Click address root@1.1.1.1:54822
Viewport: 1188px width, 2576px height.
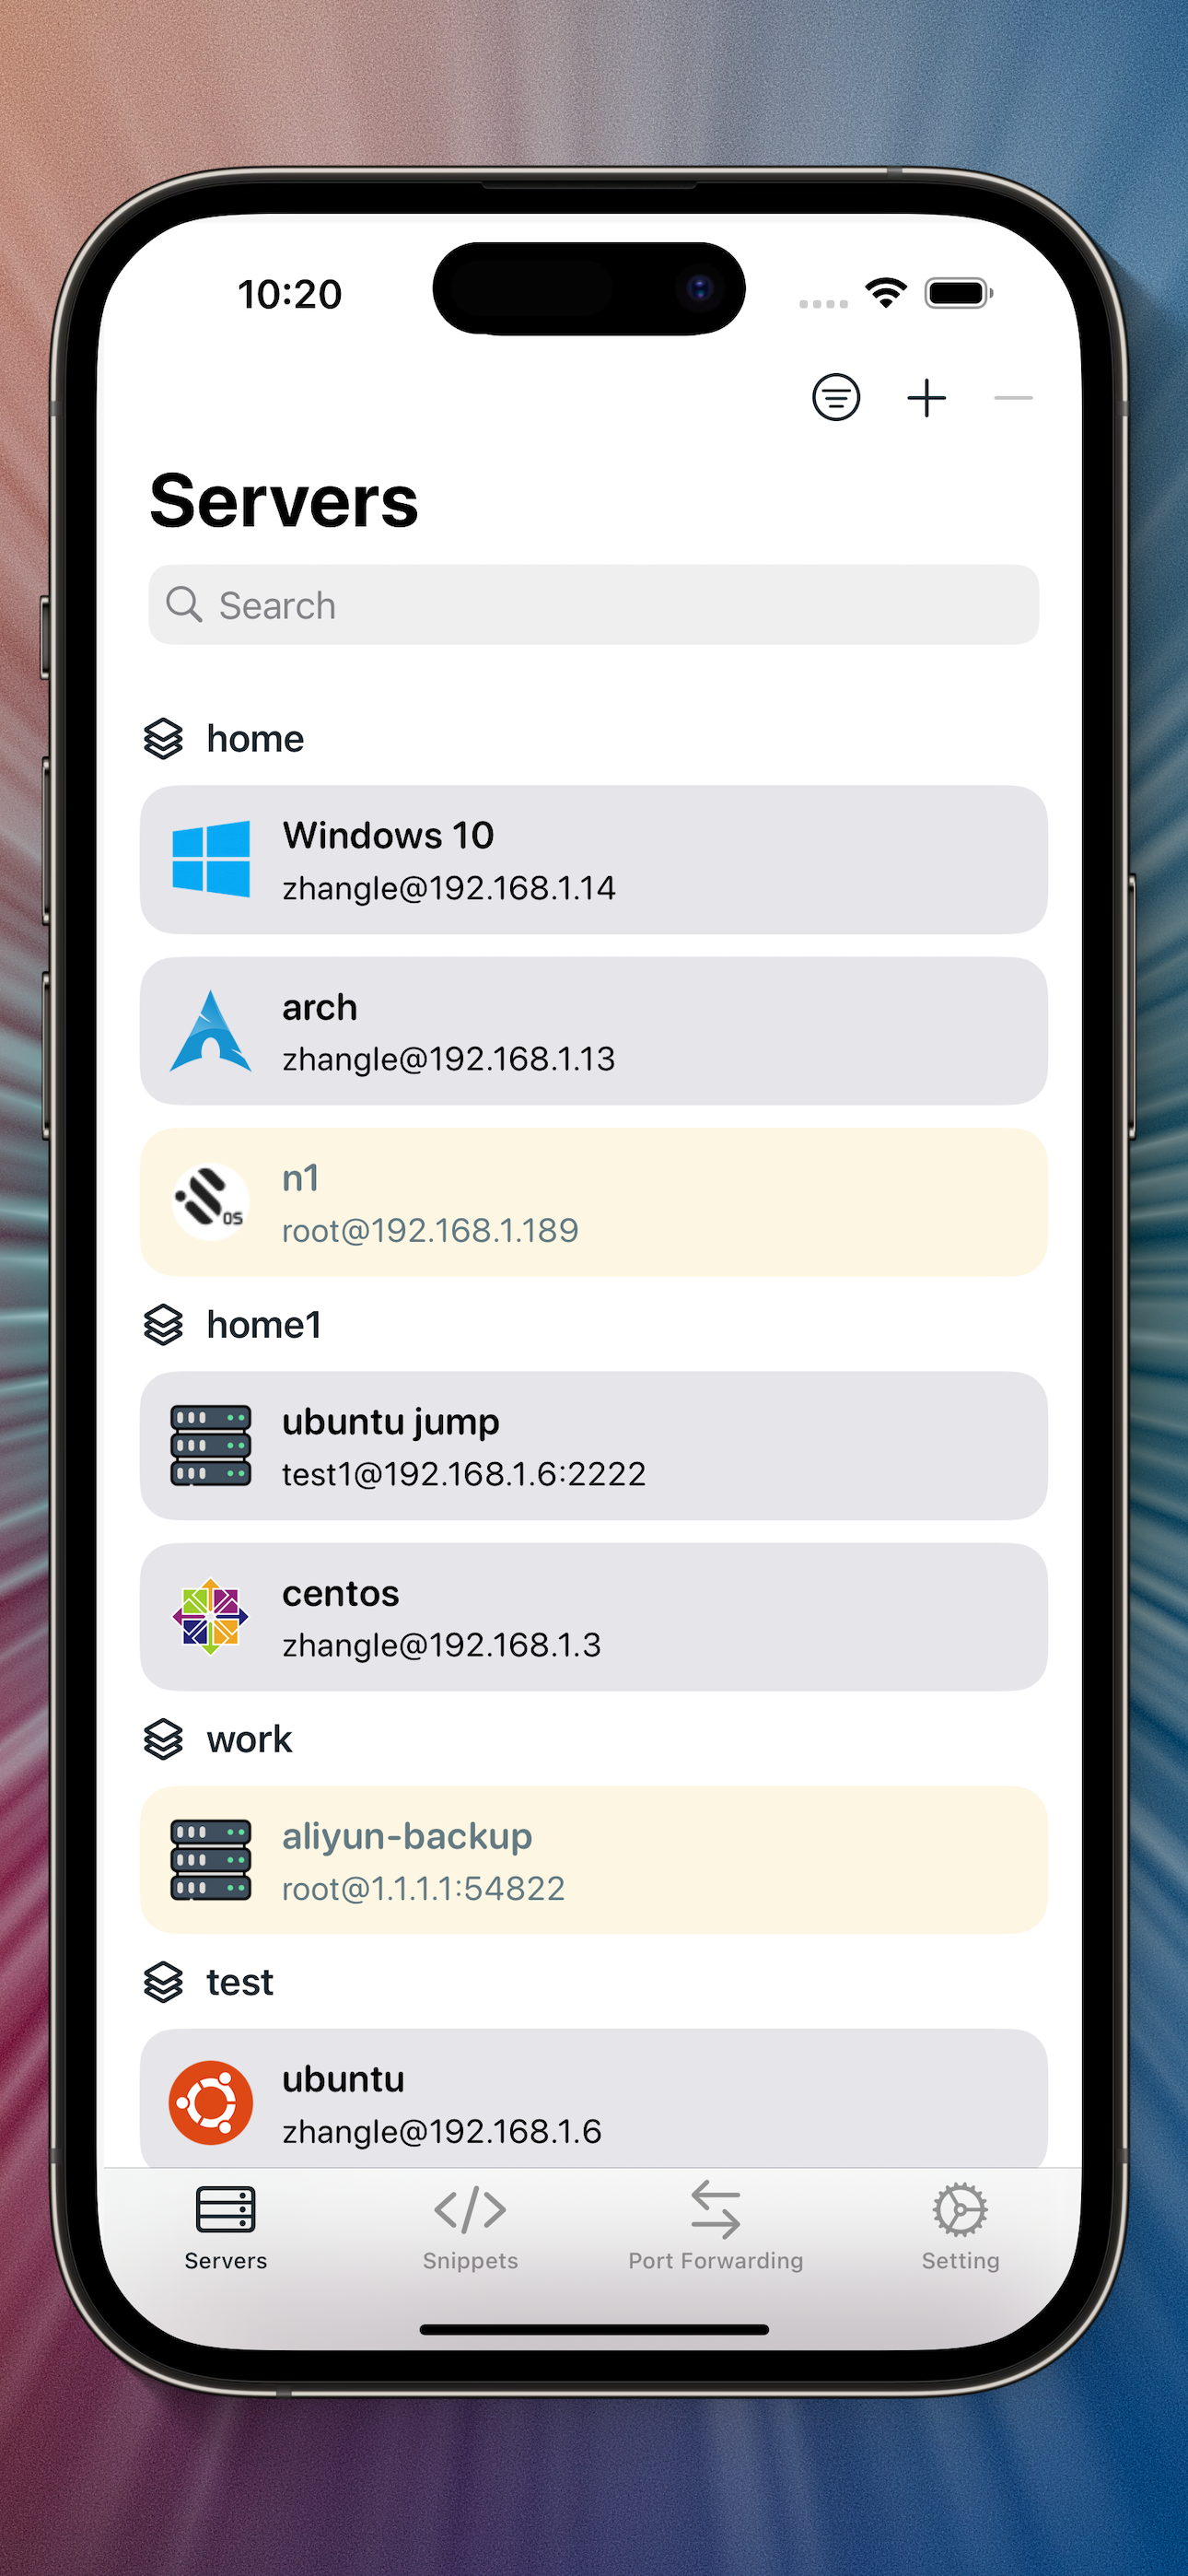click(424, 1888)
